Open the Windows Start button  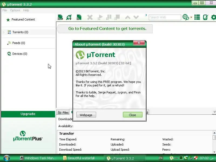point(6,158)
